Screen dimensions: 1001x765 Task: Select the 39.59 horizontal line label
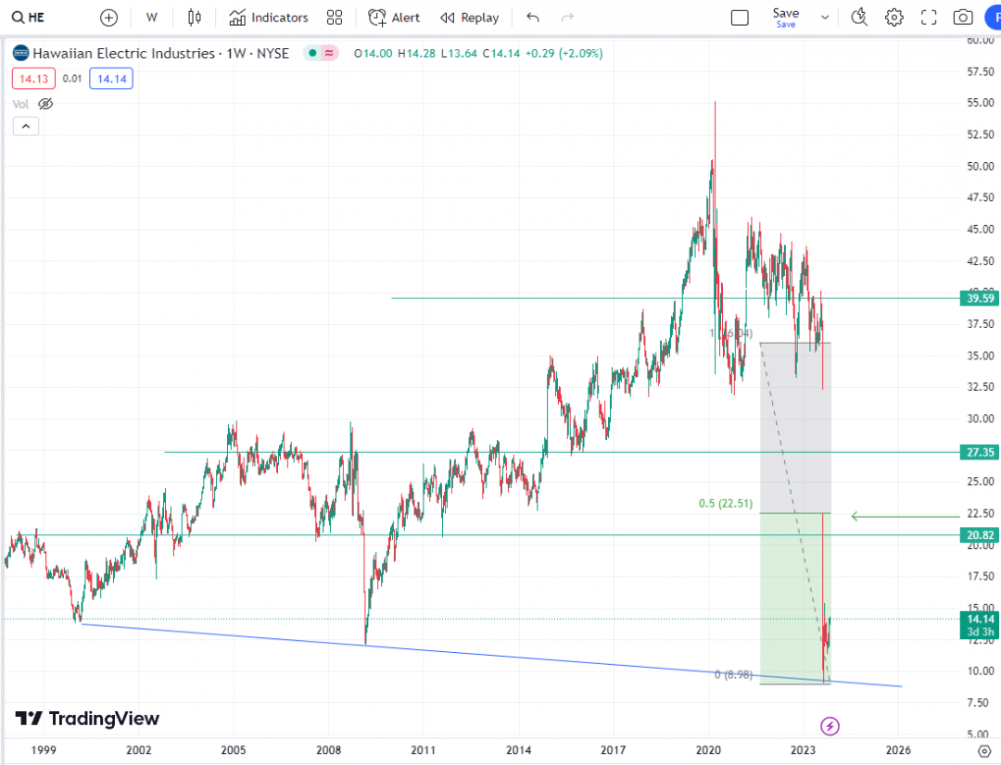point(980,298)
